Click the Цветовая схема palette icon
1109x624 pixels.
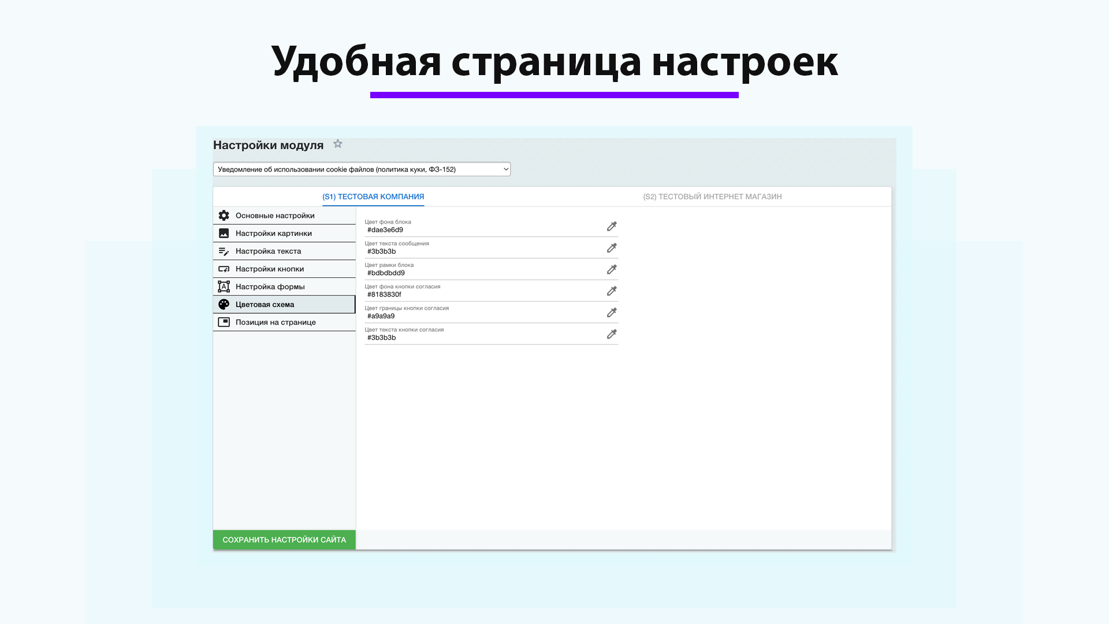(x=224, y=304)
